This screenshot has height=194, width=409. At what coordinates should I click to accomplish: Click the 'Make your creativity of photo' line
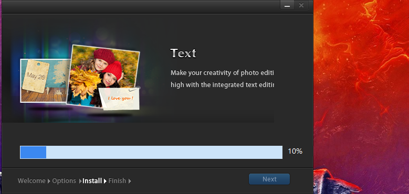pos(222,73)
